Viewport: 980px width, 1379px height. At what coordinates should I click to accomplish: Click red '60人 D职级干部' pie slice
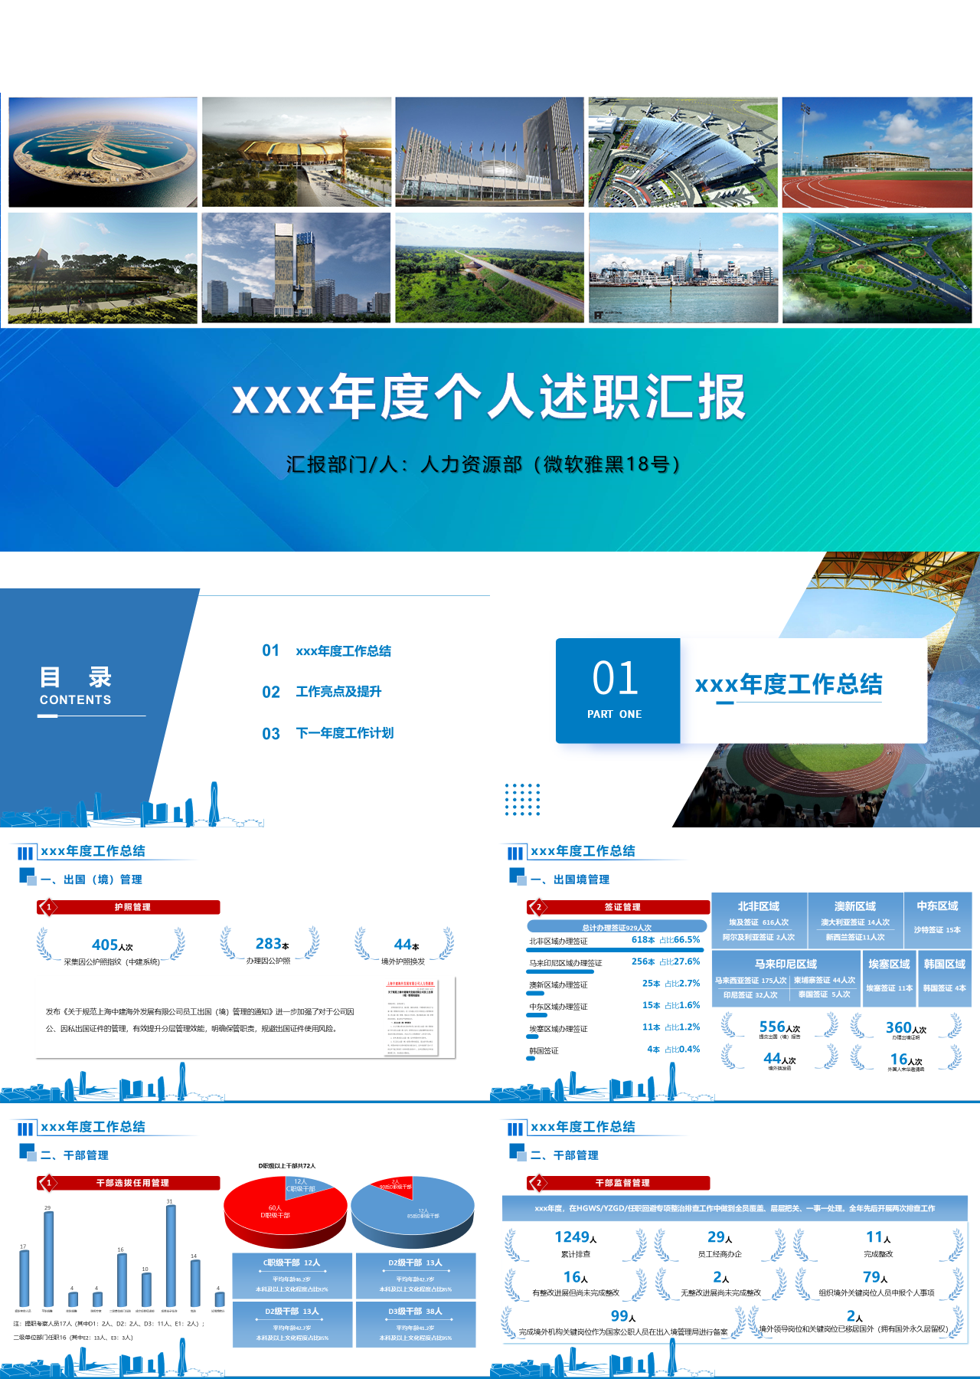(x=276, y=1212)
